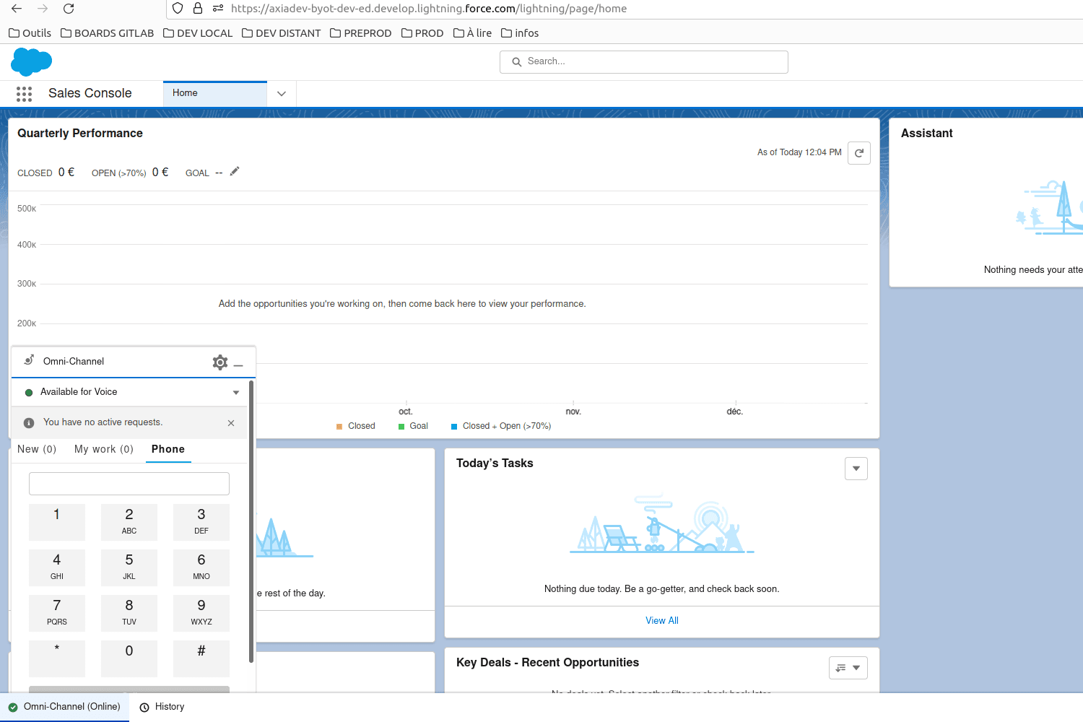Open site permissions icon in address bar

point(218,9)
